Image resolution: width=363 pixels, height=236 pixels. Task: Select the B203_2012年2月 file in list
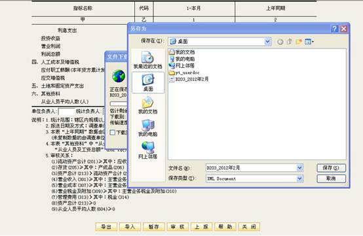[189, 79]
